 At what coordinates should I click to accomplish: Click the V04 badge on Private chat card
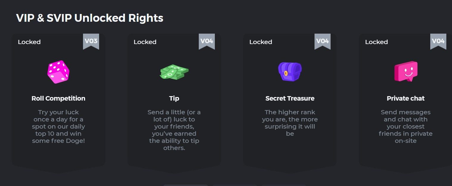tap(438, 42)
